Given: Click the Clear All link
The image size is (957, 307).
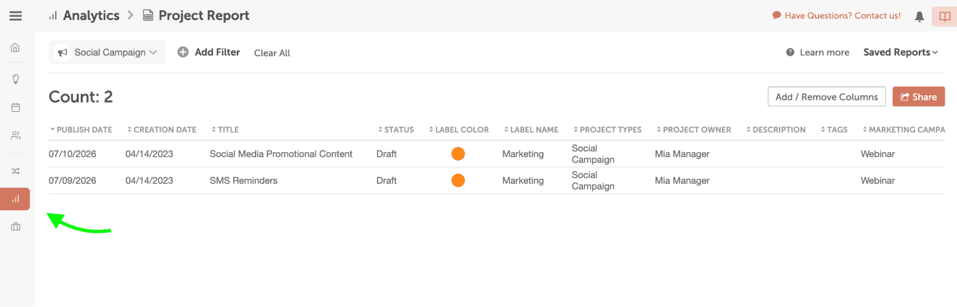Looking at the screenshot, I should pos(272,53).
